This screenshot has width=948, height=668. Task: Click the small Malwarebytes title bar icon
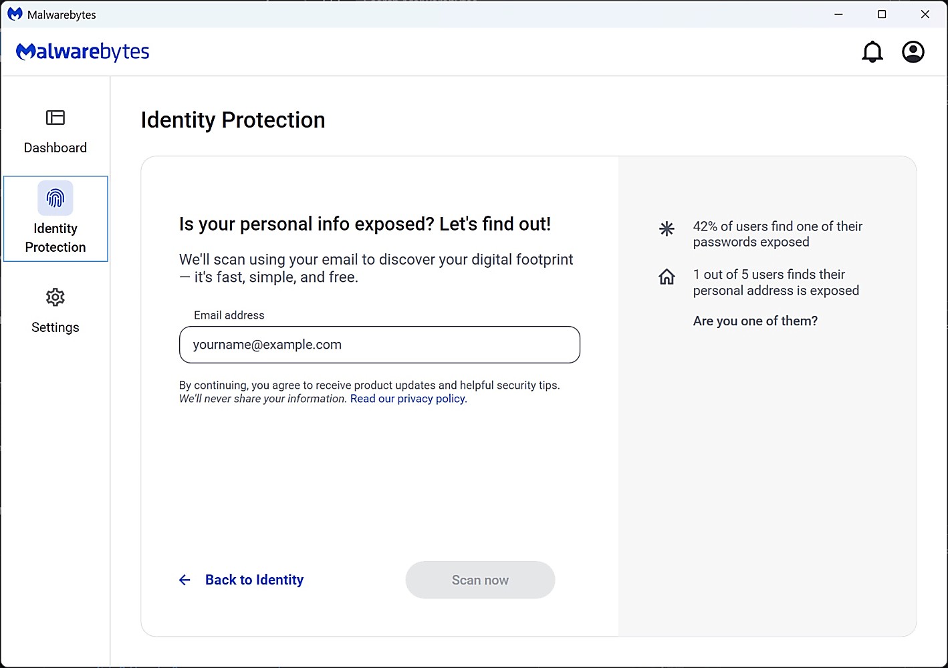(15, 14)
